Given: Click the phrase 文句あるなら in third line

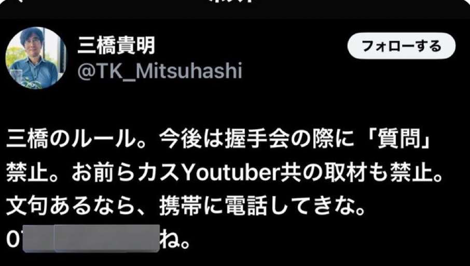Looking at the screenshot, I should (71, 206).
